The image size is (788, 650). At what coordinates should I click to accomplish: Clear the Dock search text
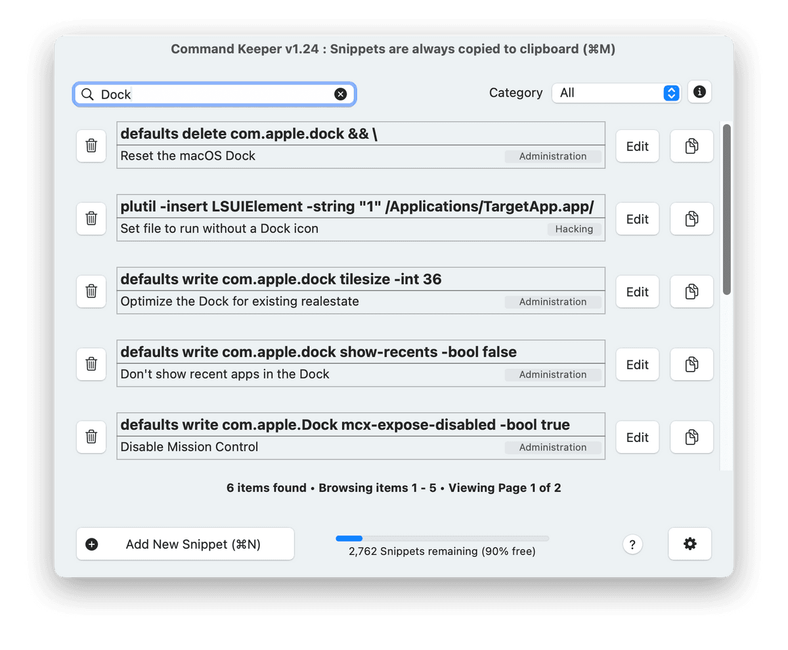[340, 94]
